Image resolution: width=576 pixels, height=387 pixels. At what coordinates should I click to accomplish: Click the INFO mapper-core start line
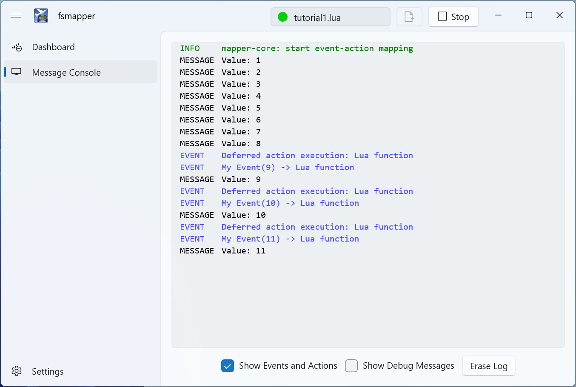(x=297, y=48)
